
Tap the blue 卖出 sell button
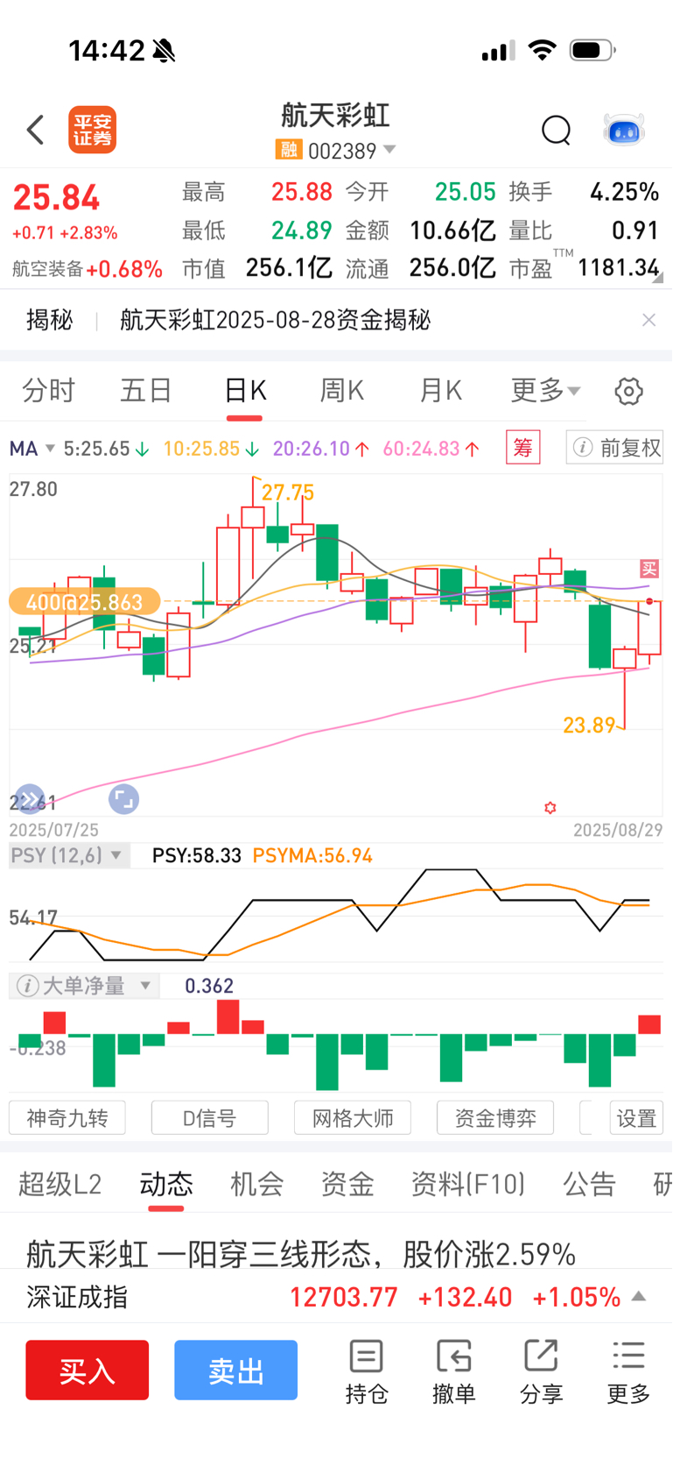click(235, 1370)
